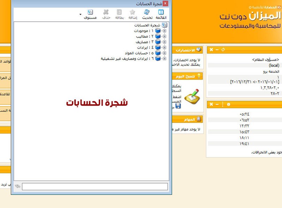Screen dimensions: 282x208
Task: Select the ٣ : مصاريف account text
Action: pos(145,42)
